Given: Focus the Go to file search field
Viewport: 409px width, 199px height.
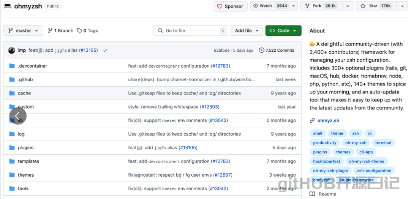Looking at the screenshot, I should click(x=191, y=31).
